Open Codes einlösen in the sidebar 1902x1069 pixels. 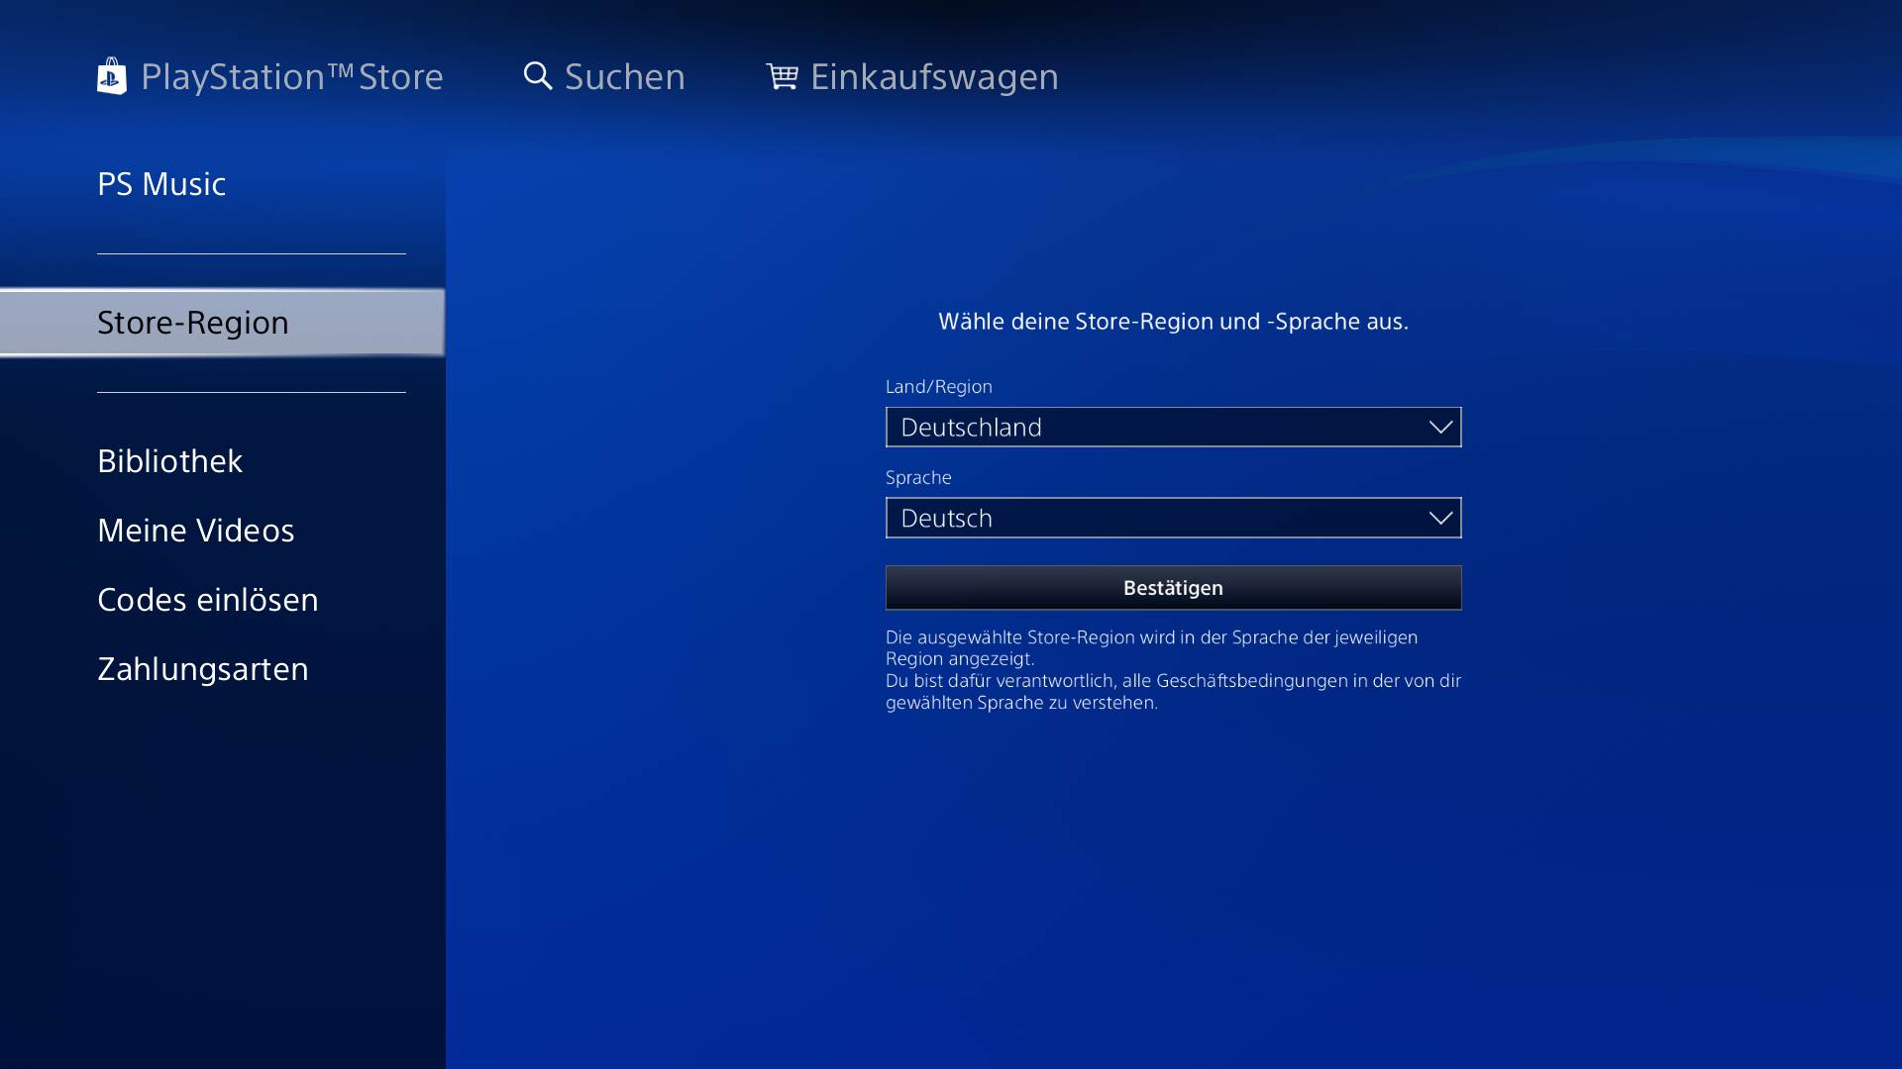coord(208,600)
